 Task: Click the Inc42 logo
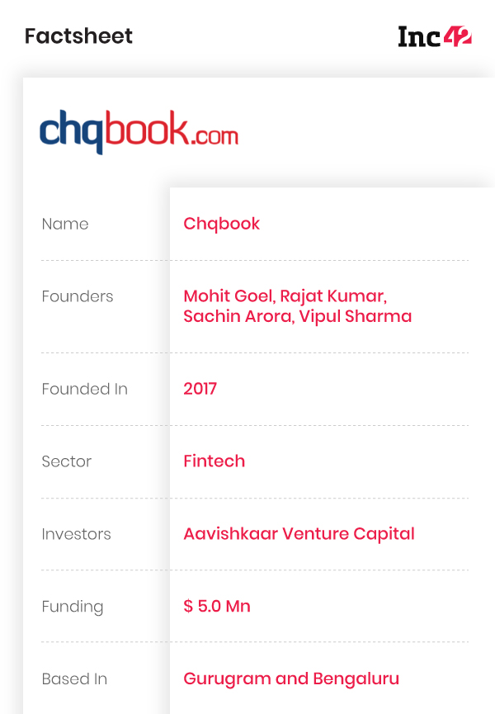click(x=435, y=36)
